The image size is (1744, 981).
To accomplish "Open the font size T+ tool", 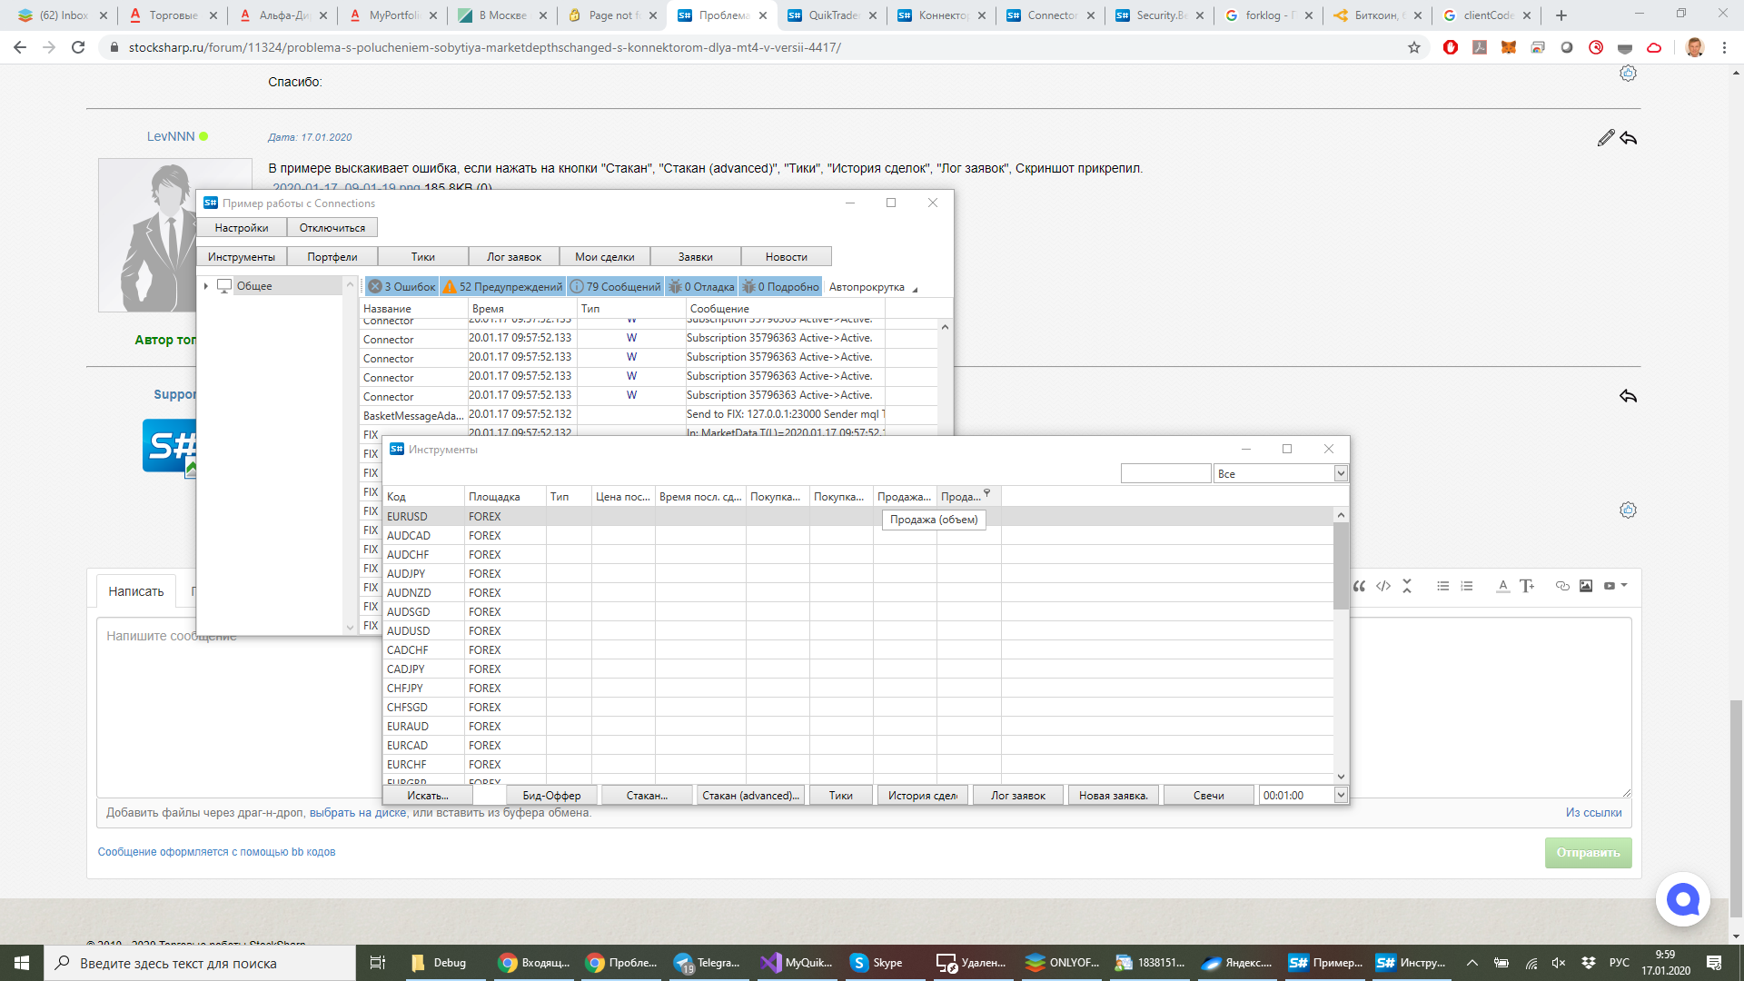I will click(x=1527, y=586).
